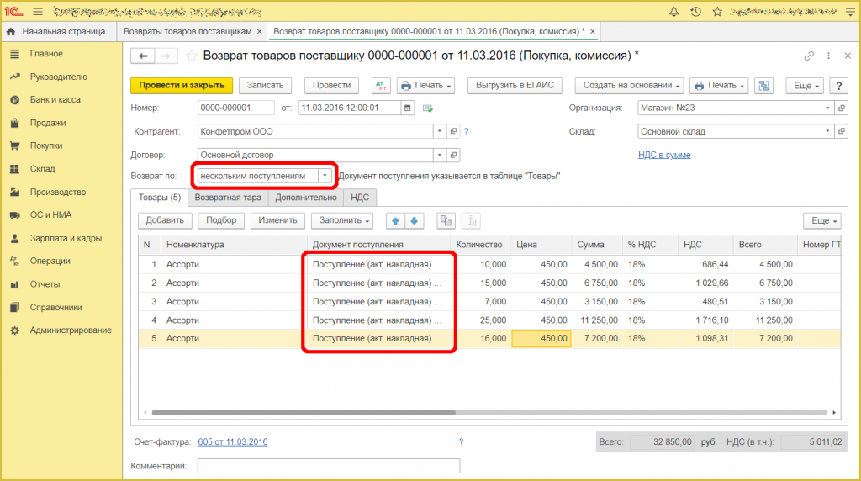The width and height of the screenshot is (861, 481).
Task: Move row up with blue up arrow
Action: pos(395,220)
